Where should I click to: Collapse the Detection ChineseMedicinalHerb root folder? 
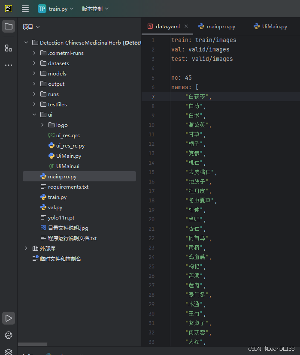26,42
